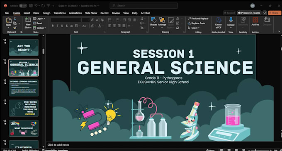The image size is (282, 151).
Task: Toggle the AutoSave switch
Action: [23, 6]
